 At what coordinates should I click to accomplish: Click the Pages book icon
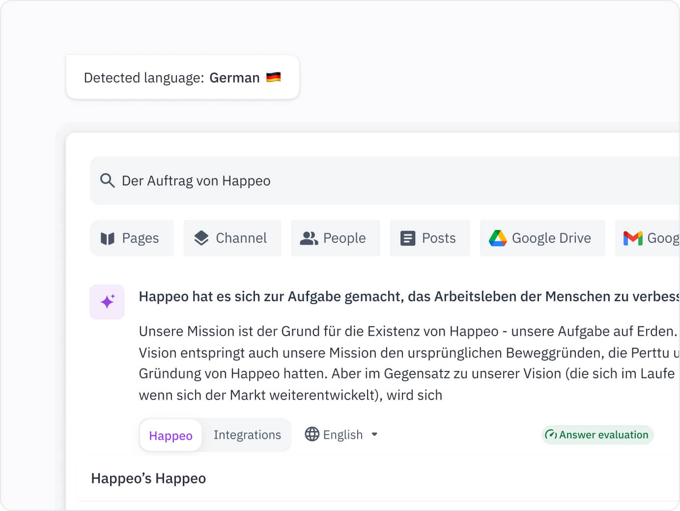point(108,238)
